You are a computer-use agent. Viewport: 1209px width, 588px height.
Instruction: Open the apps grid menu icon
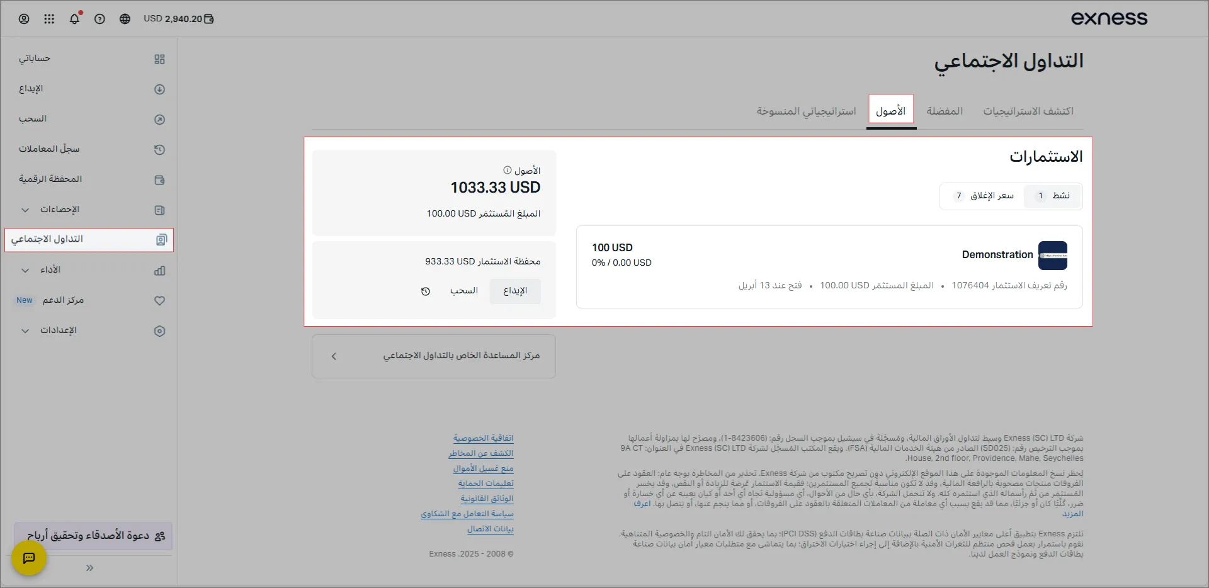coord(49,19)
